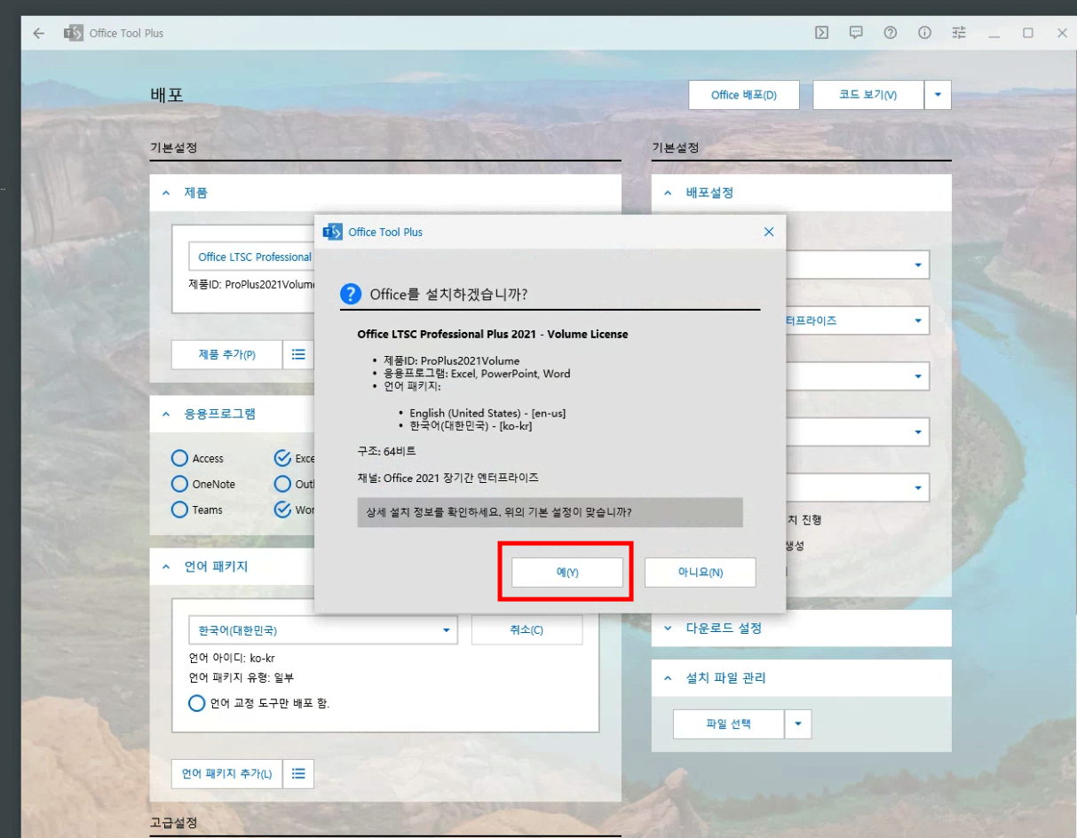Click 제품ID: ProPlus2021Volume bullet in dialog

coord(451,361)
